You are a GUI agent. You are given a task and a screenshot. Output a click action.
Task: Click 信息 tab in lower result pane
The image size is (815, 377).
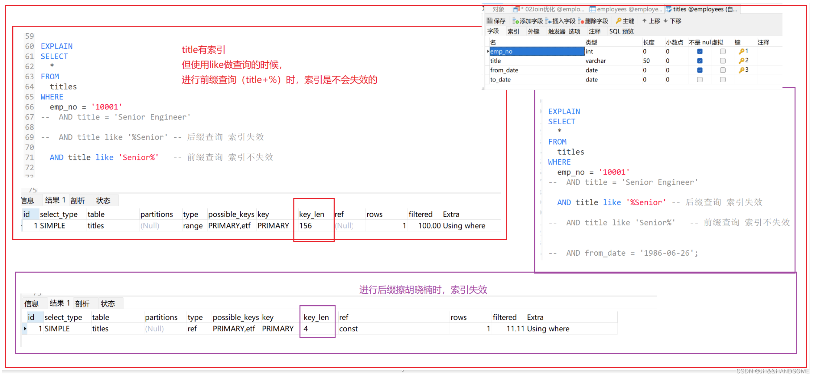click(x=32, y=303)
